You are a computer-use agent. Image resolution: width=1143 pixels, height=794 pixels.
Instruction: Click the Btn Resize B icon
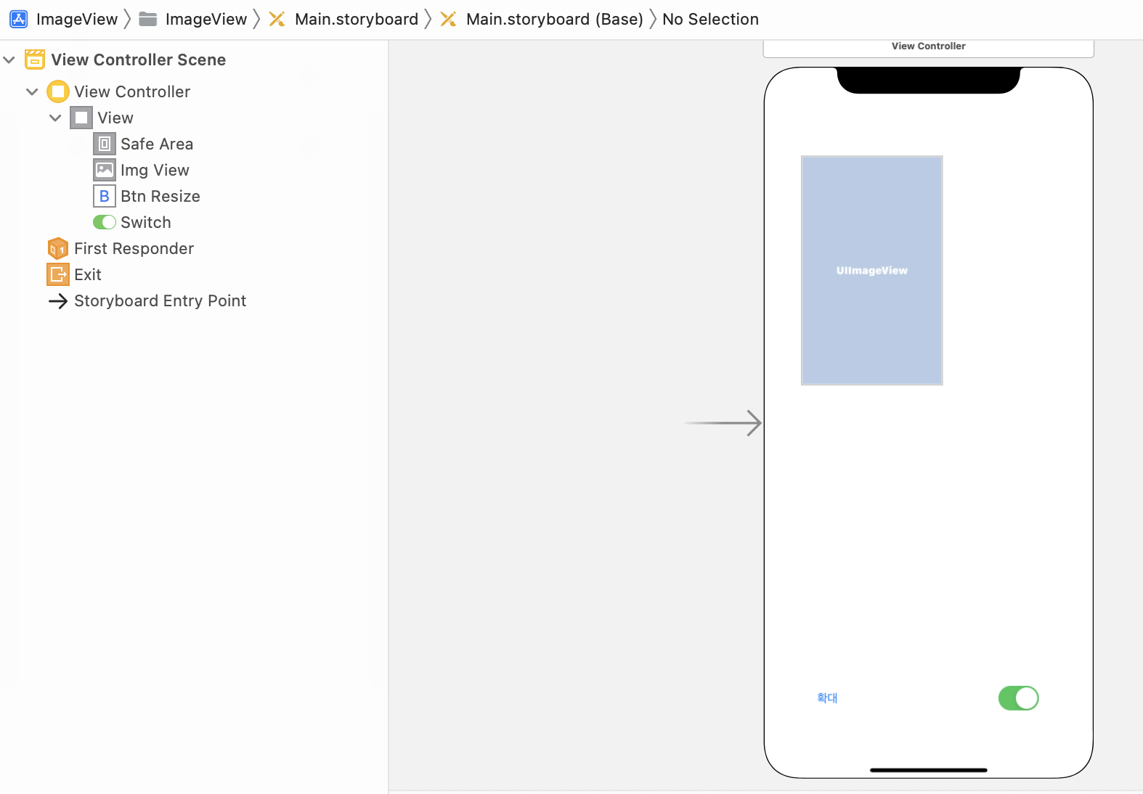point(105,196)
